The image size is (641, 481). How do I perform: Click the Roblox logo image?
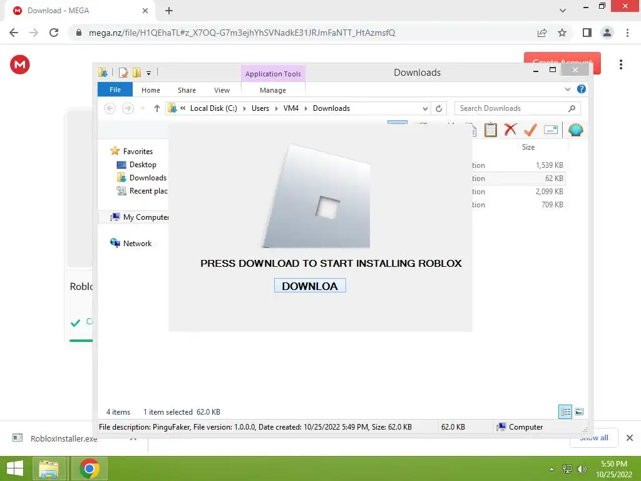[316, 196]
